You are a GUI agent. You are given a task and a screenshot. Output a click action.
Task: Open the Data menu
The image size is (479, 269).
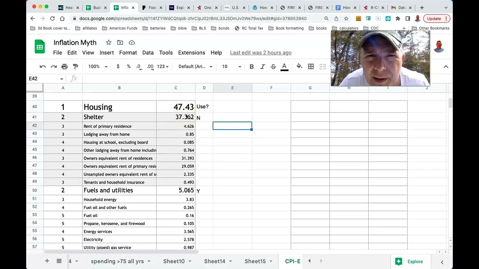(x=148, y=53)
